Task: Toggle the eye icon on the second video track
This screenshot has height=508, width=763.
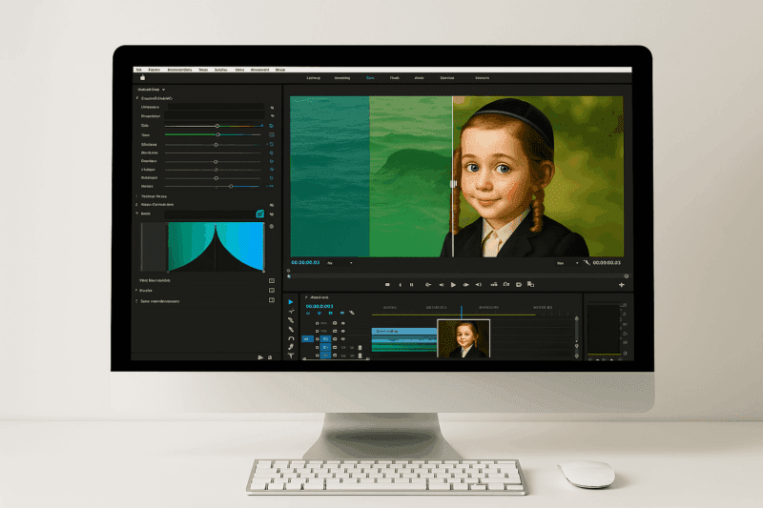Action: coord(343,331)
